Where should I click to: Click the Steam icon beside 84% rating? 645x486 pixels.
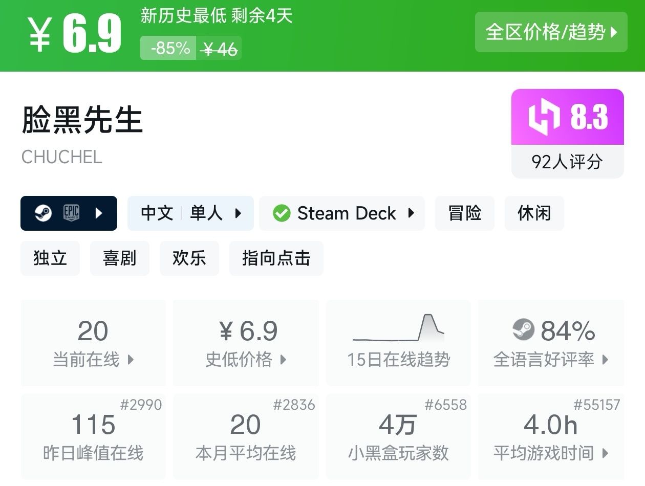(x=523, y=330)
